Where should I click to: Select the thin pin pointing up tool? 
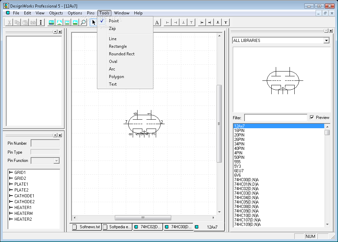(184, 22)
